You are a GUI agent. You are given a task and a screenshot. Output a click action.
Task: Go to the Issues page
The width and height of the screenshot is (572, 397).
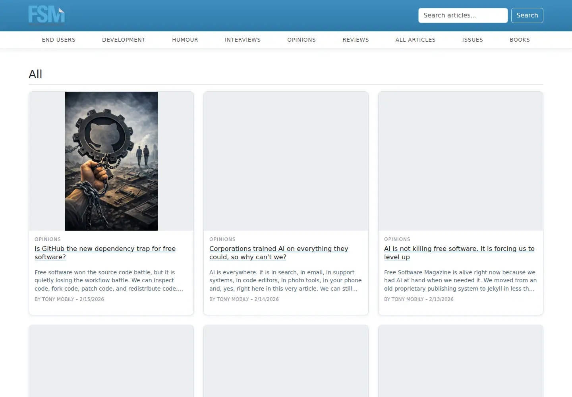click(473, 40)
